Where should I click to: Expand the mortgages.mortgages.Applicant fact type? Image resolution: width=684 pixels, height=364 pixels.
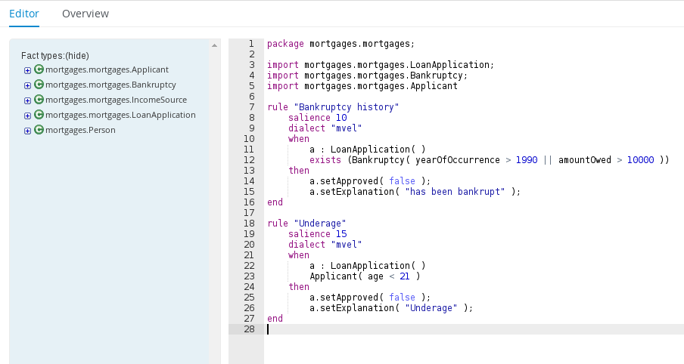click(28, 70)
